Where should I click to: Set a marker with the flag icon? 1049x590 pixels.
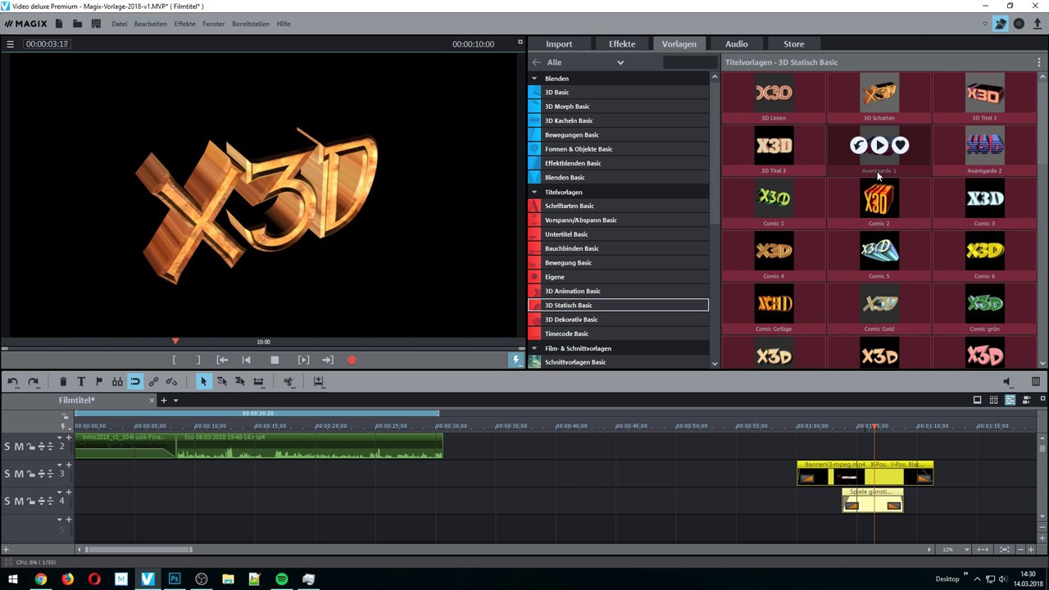[99, 382]
